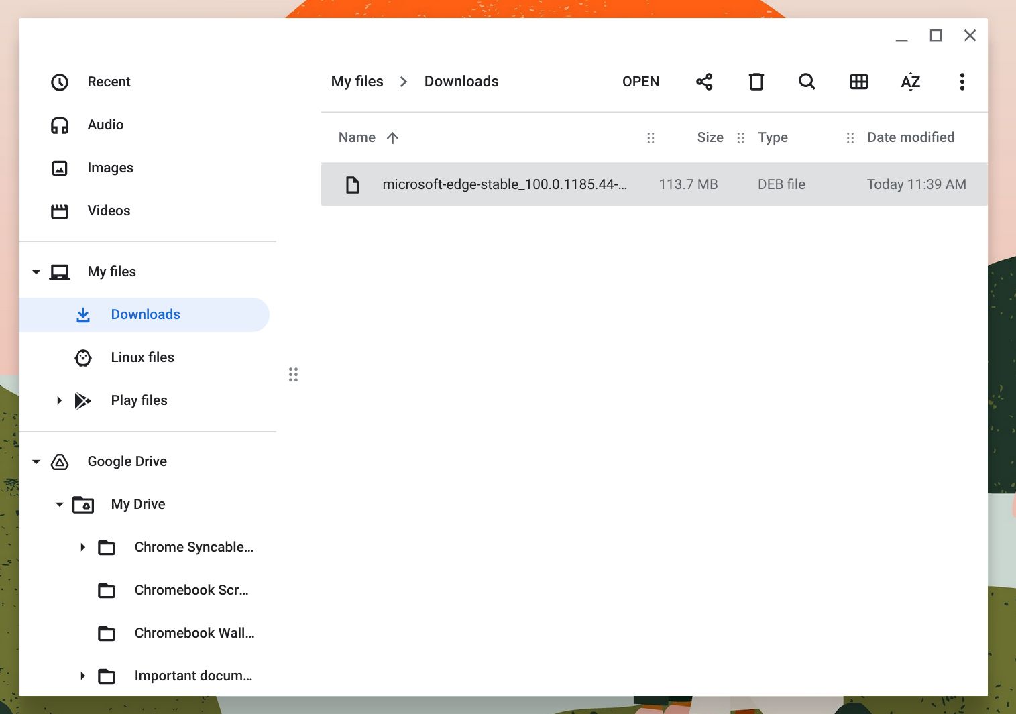Collapse the My files tree
Viewport: 1016px width, 714px height.
pyautogui.click(x=36, y=272)
